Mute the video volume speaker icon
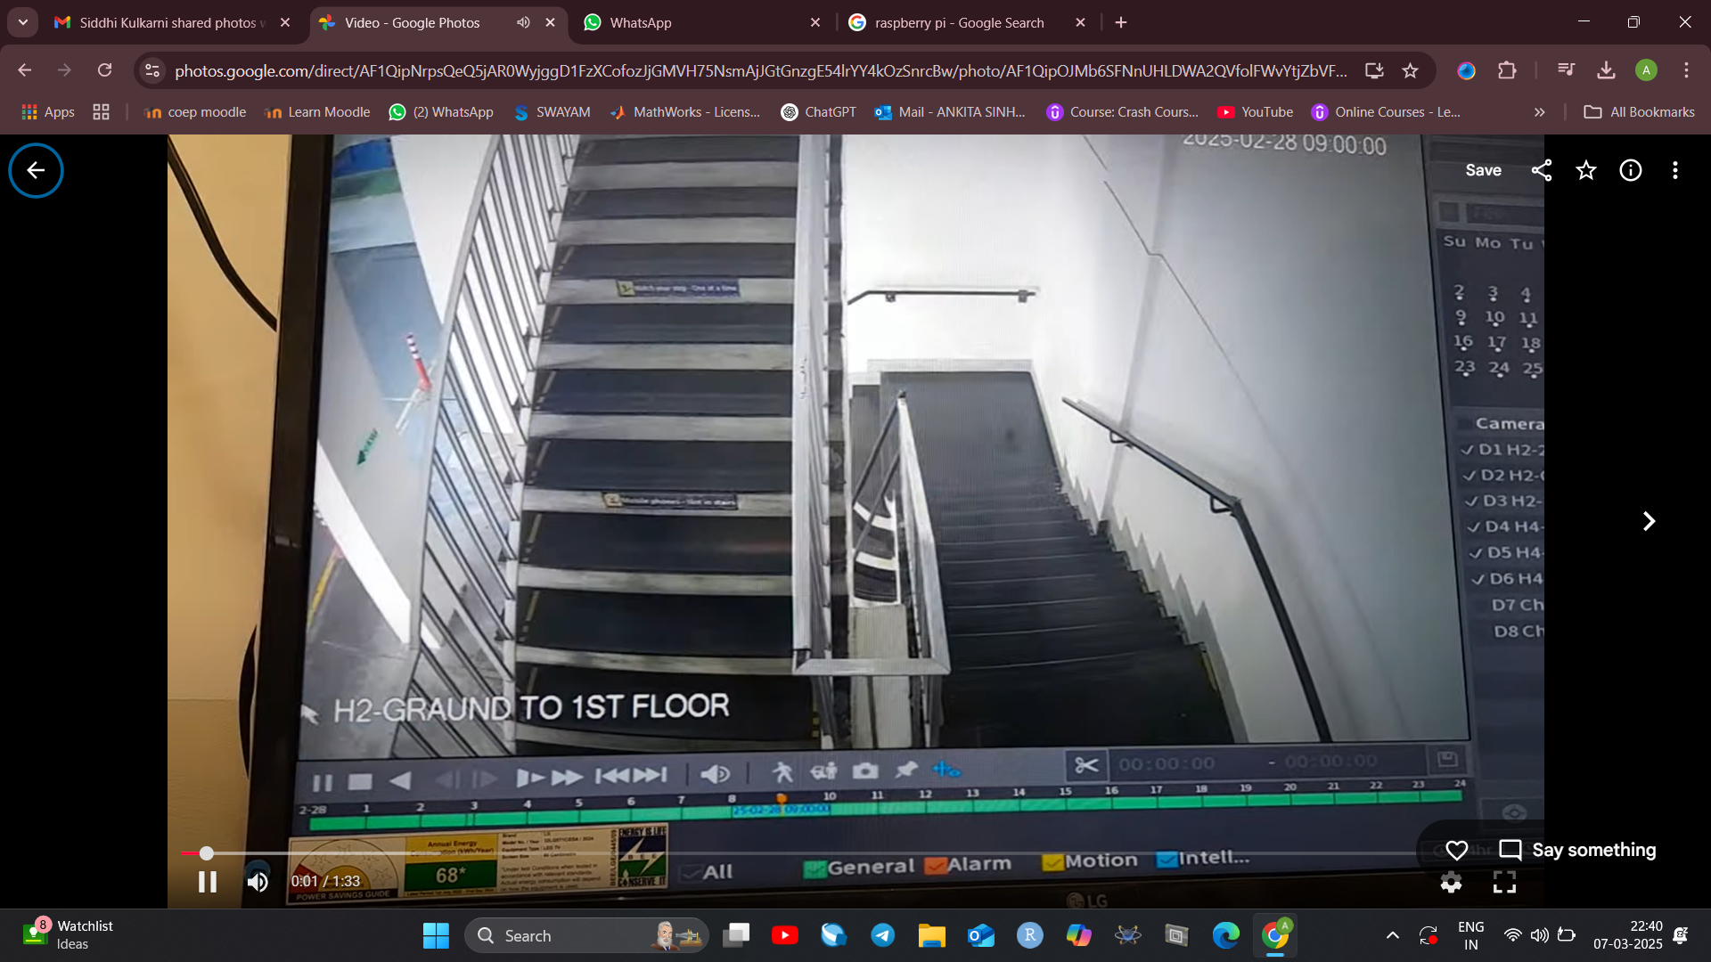 tap(258, 882)
